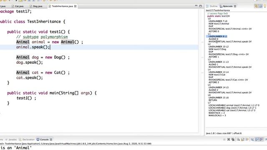Click 'test1() ;' call inside main

point(26,98)
